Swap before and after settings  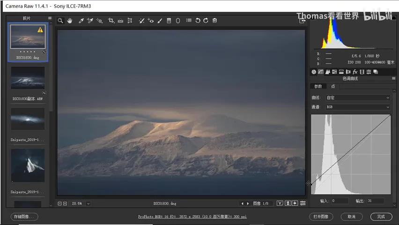tap(288, 203)
